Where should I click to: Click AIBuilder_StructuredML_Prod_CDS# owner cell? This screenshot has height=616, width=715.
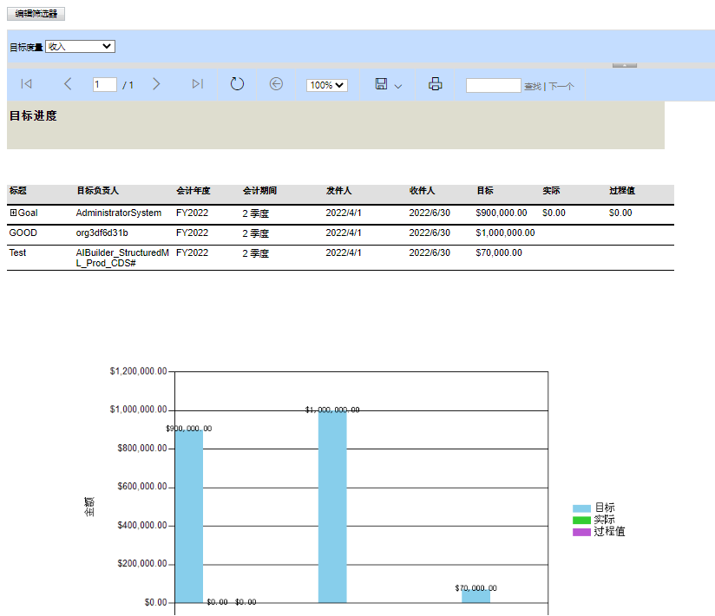122,258
